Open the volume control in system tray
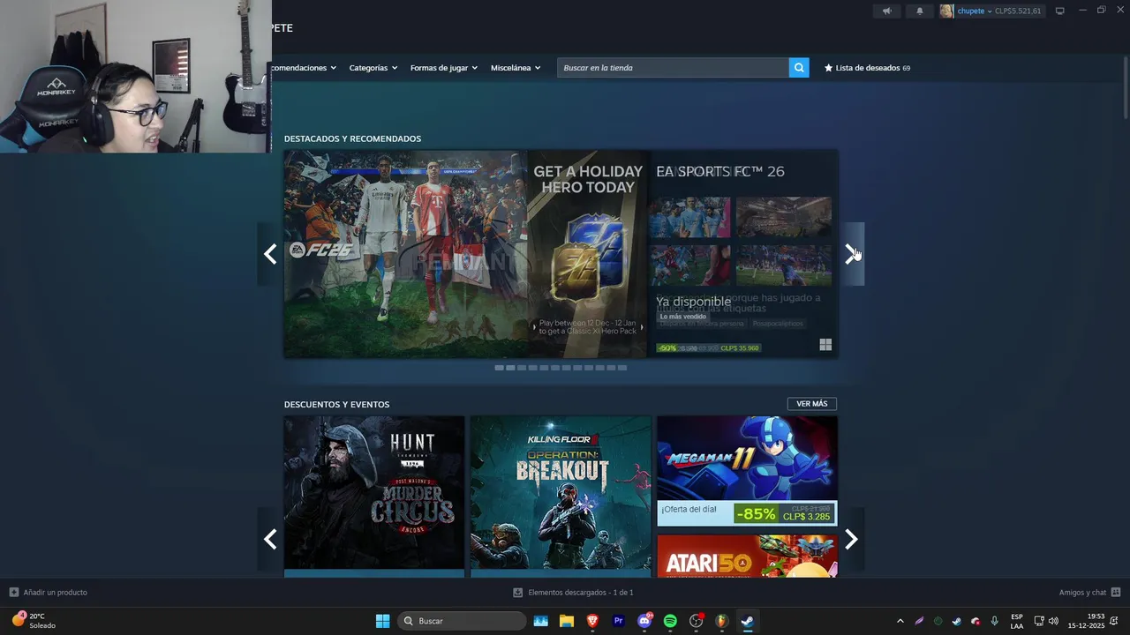 [x=1053, y=621]
